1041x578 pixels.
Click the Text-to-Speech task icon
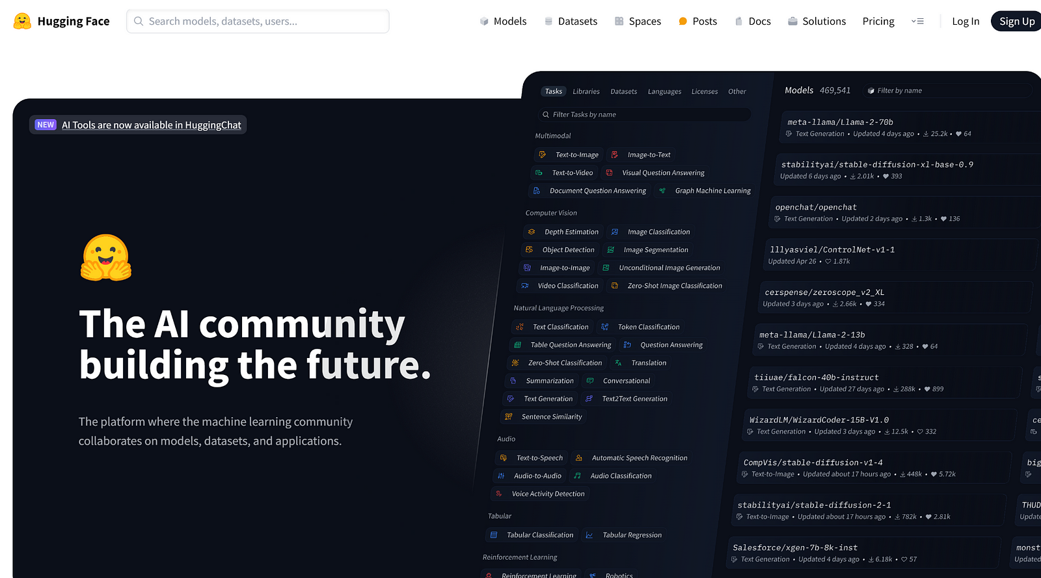[x=504, y=458]
